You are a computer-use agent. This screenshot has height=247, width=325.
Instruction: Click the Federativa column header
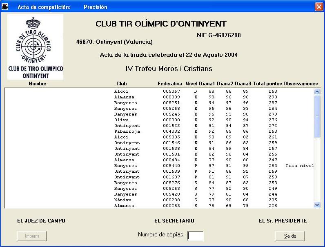[170, 84]
